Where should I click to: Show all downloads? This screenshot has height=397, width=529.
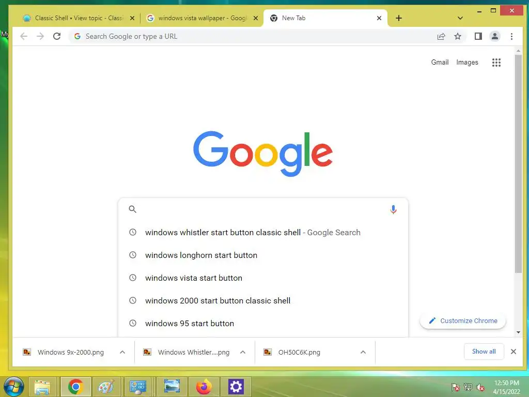click(484, 352)
